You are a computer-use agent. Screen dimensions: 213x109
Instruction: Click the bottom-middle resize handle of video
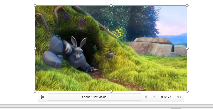(x=111, y=91)
